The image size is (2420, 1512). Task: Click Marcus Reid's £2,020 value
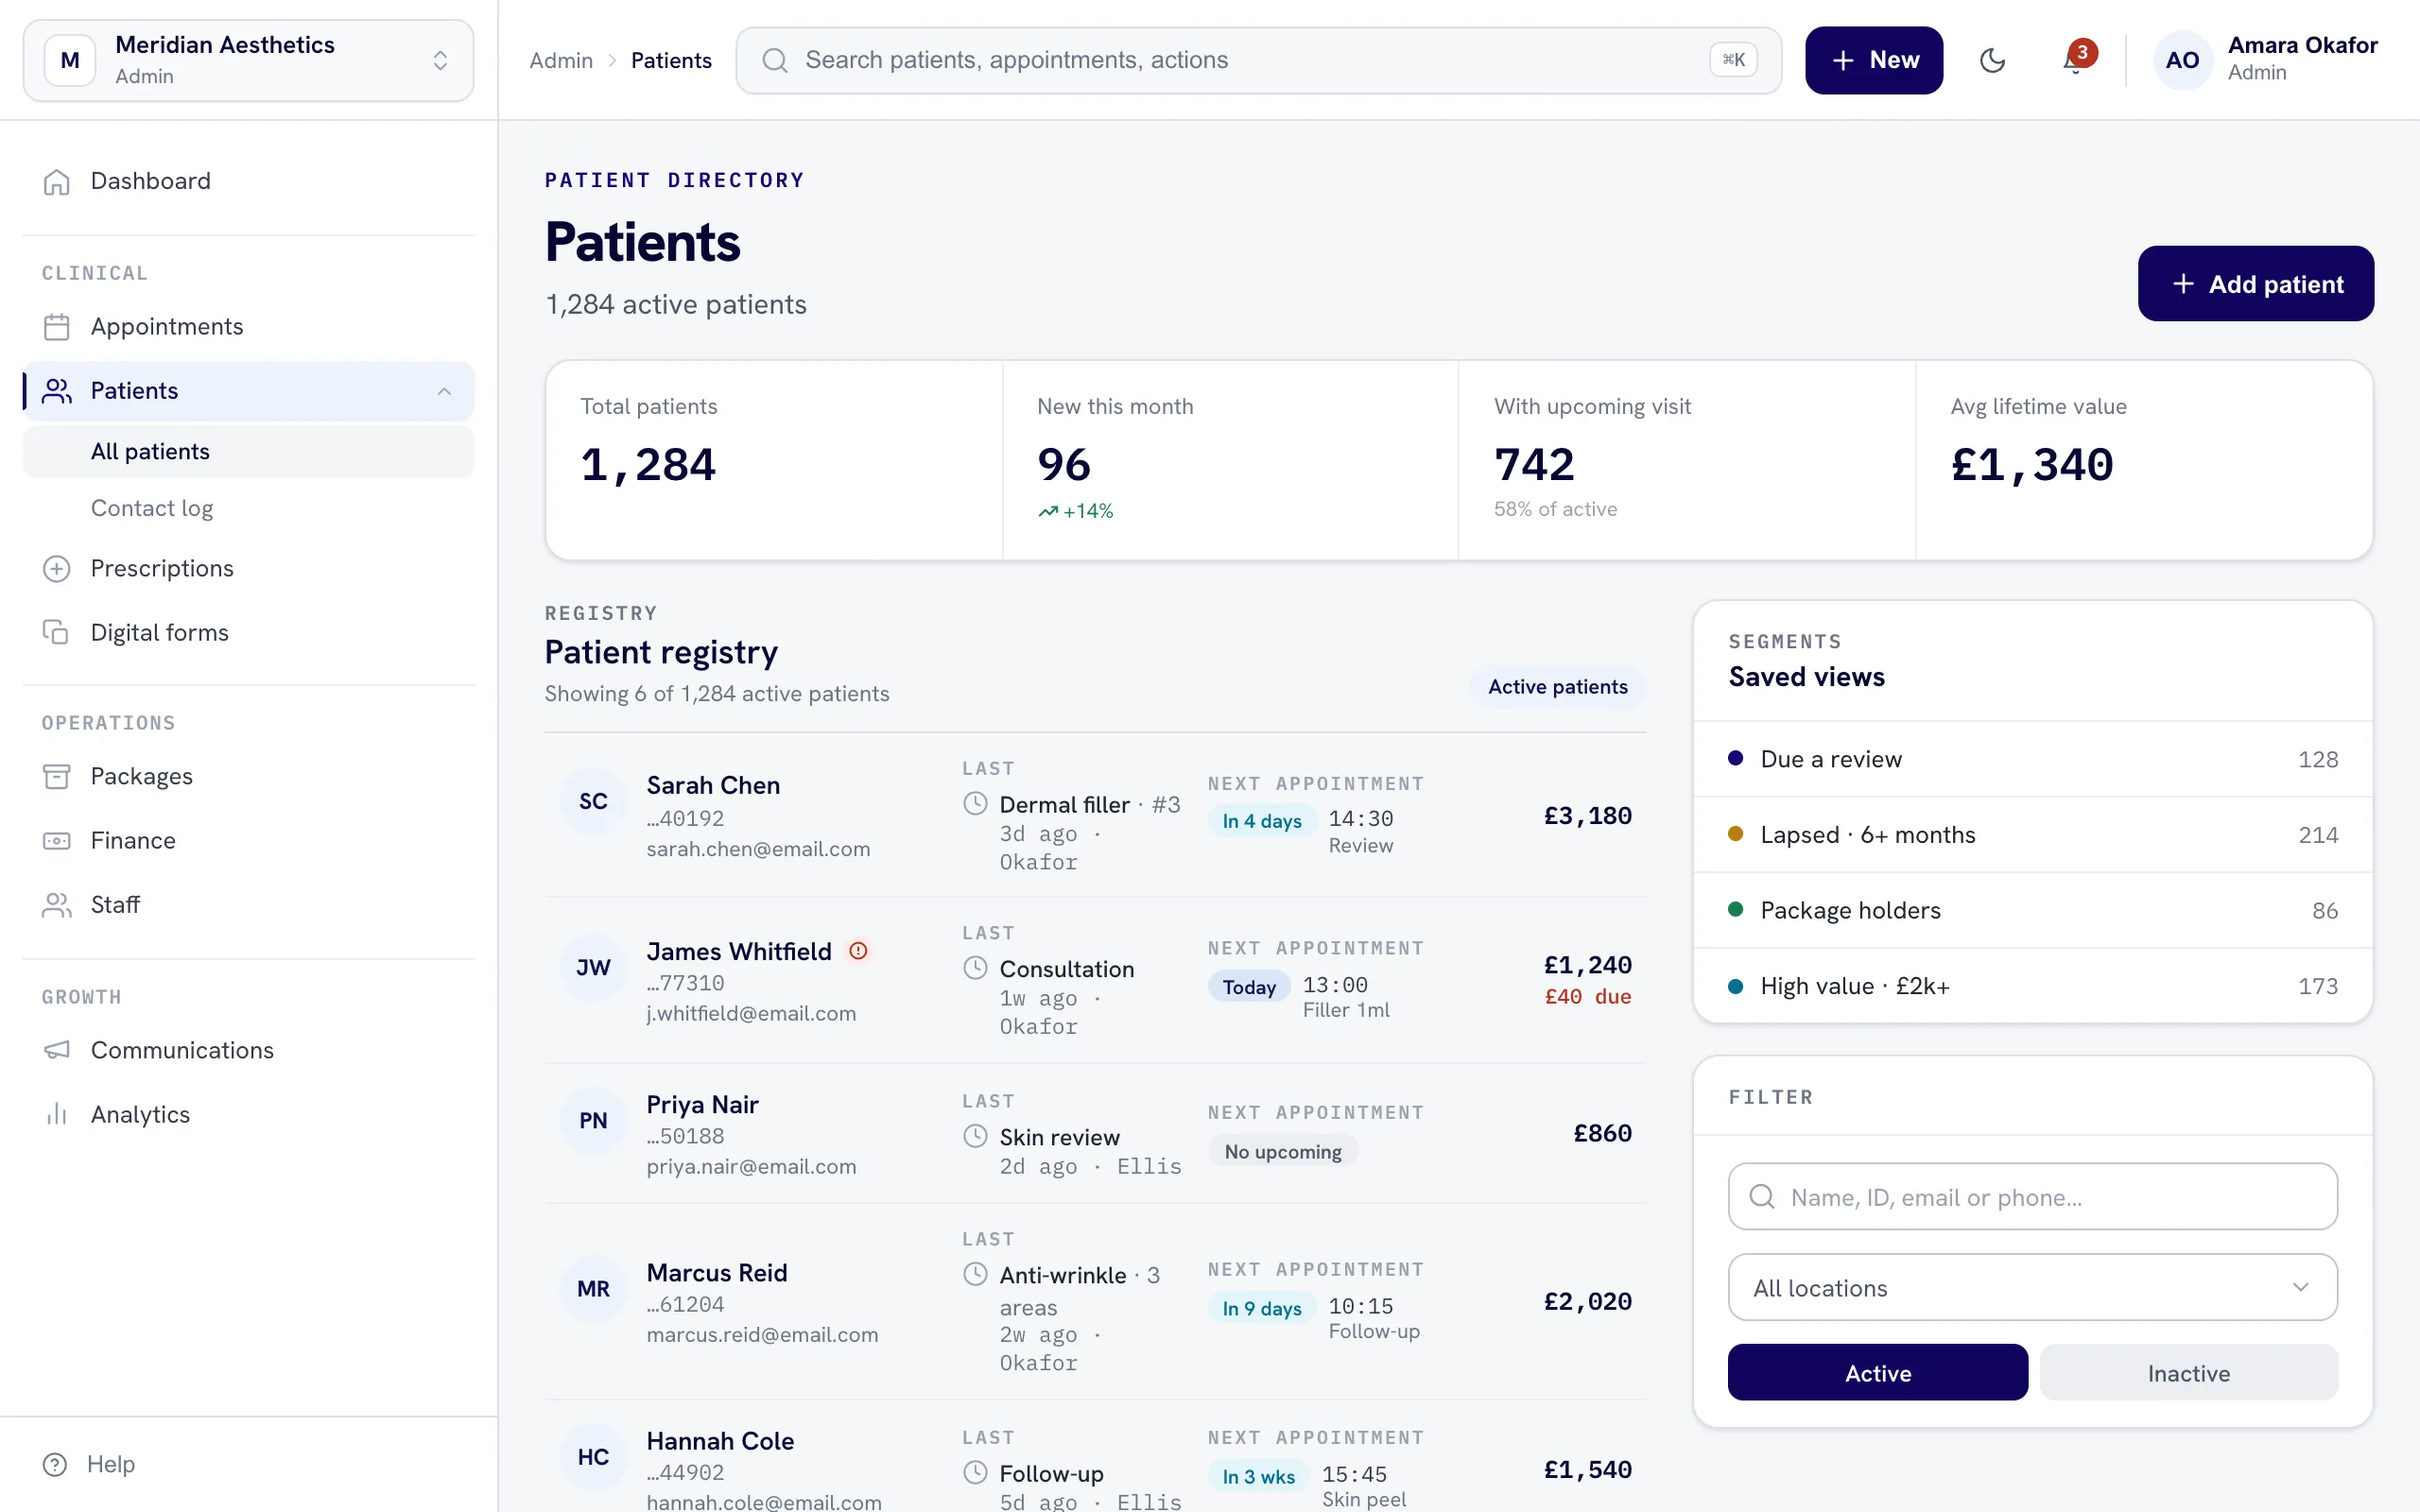coord(1587,1301)
